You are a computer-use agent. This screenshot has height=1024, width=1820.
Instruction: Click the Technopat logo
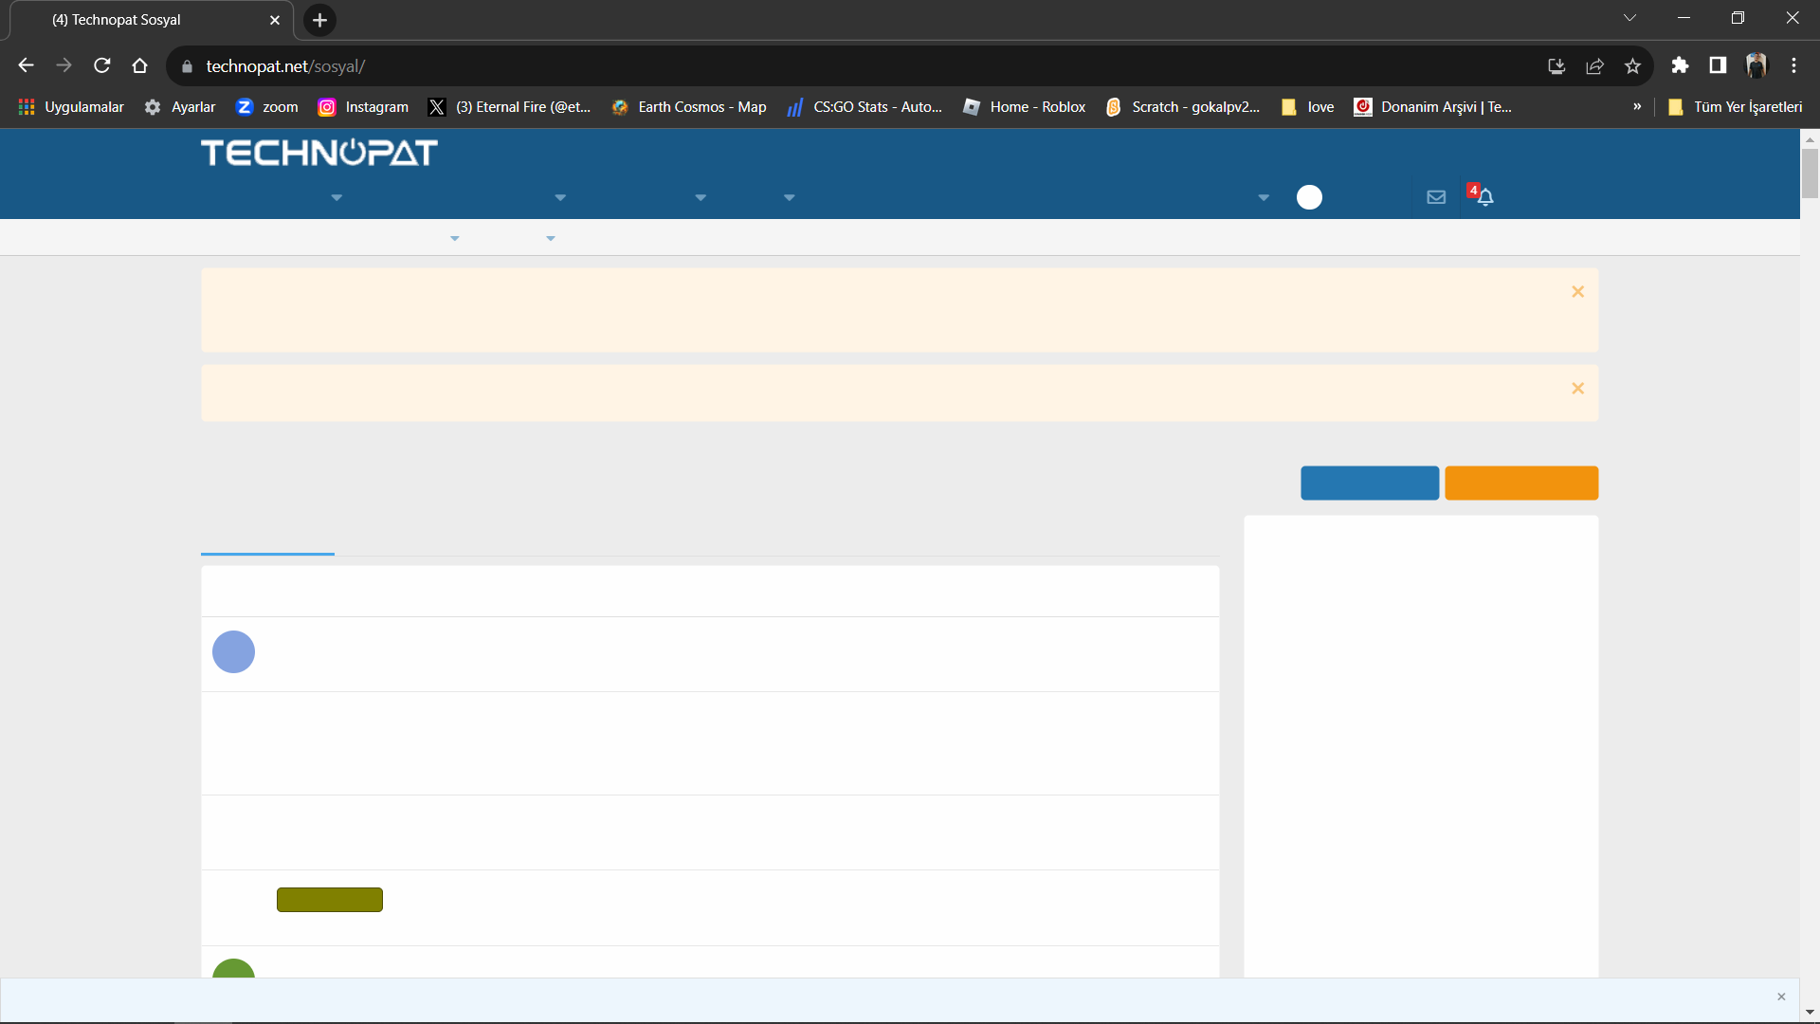pos(318,153)
